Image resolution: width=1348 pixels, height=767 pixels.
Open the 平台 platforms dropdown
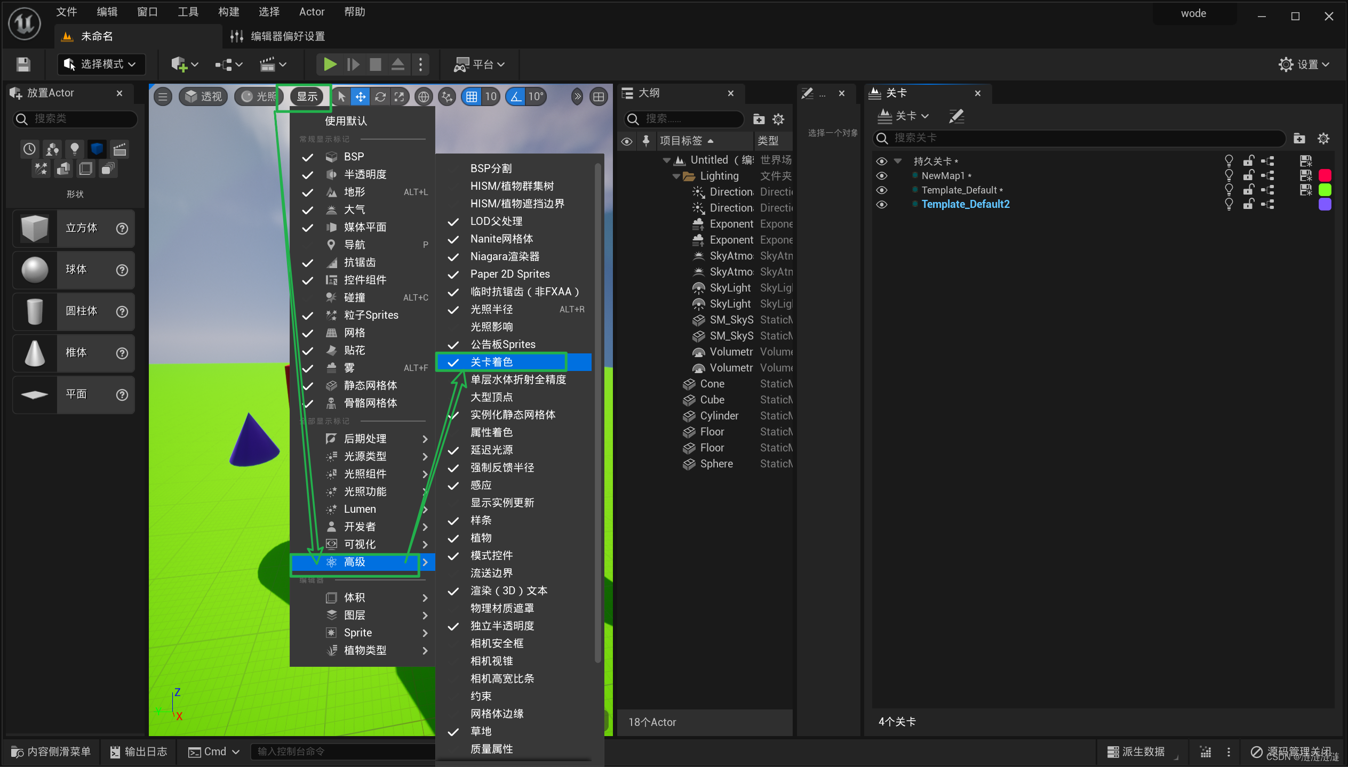[479, 64]
